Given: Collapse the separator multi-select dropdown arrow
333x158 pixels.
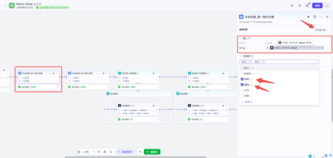Looking at the screenshot, I should pyautogui.click(x=316, y=62).
